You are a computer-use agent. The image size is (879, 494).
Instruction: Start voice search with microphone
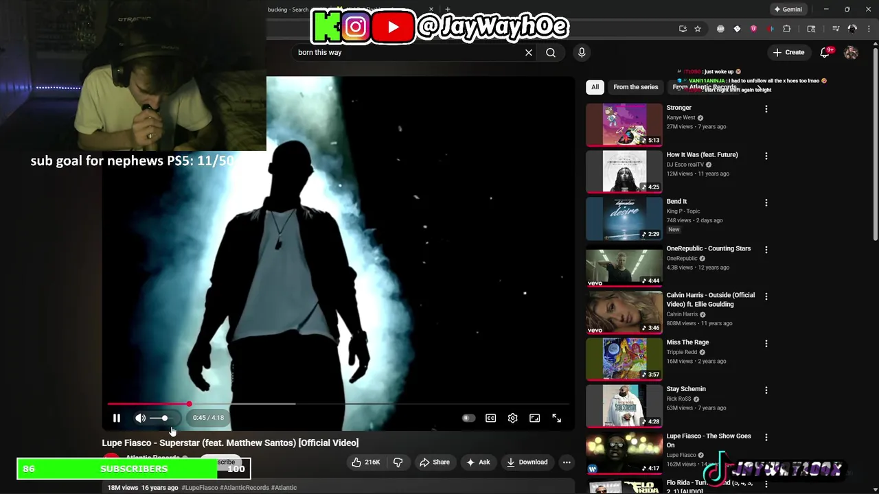[582, 52]
